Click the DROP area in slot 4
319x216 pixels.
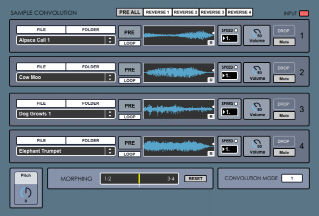click(283, 141)
